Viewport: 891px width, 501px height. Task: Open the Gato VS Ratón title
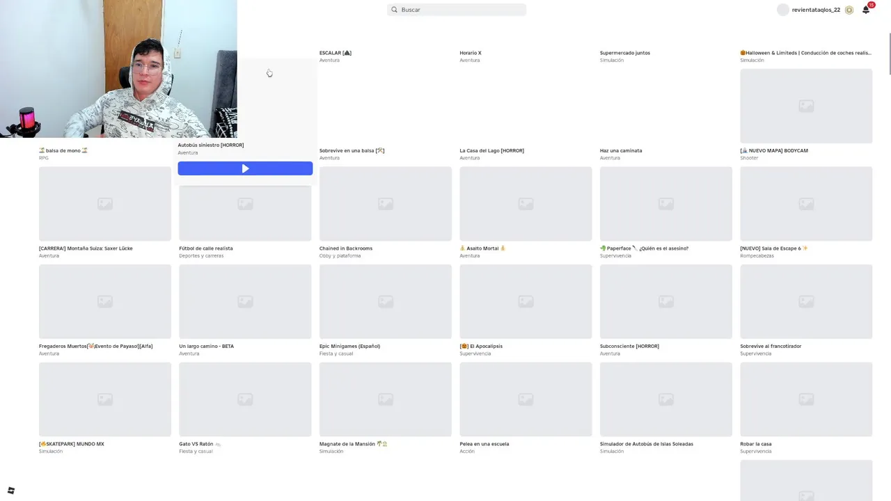tap(200, 444)
